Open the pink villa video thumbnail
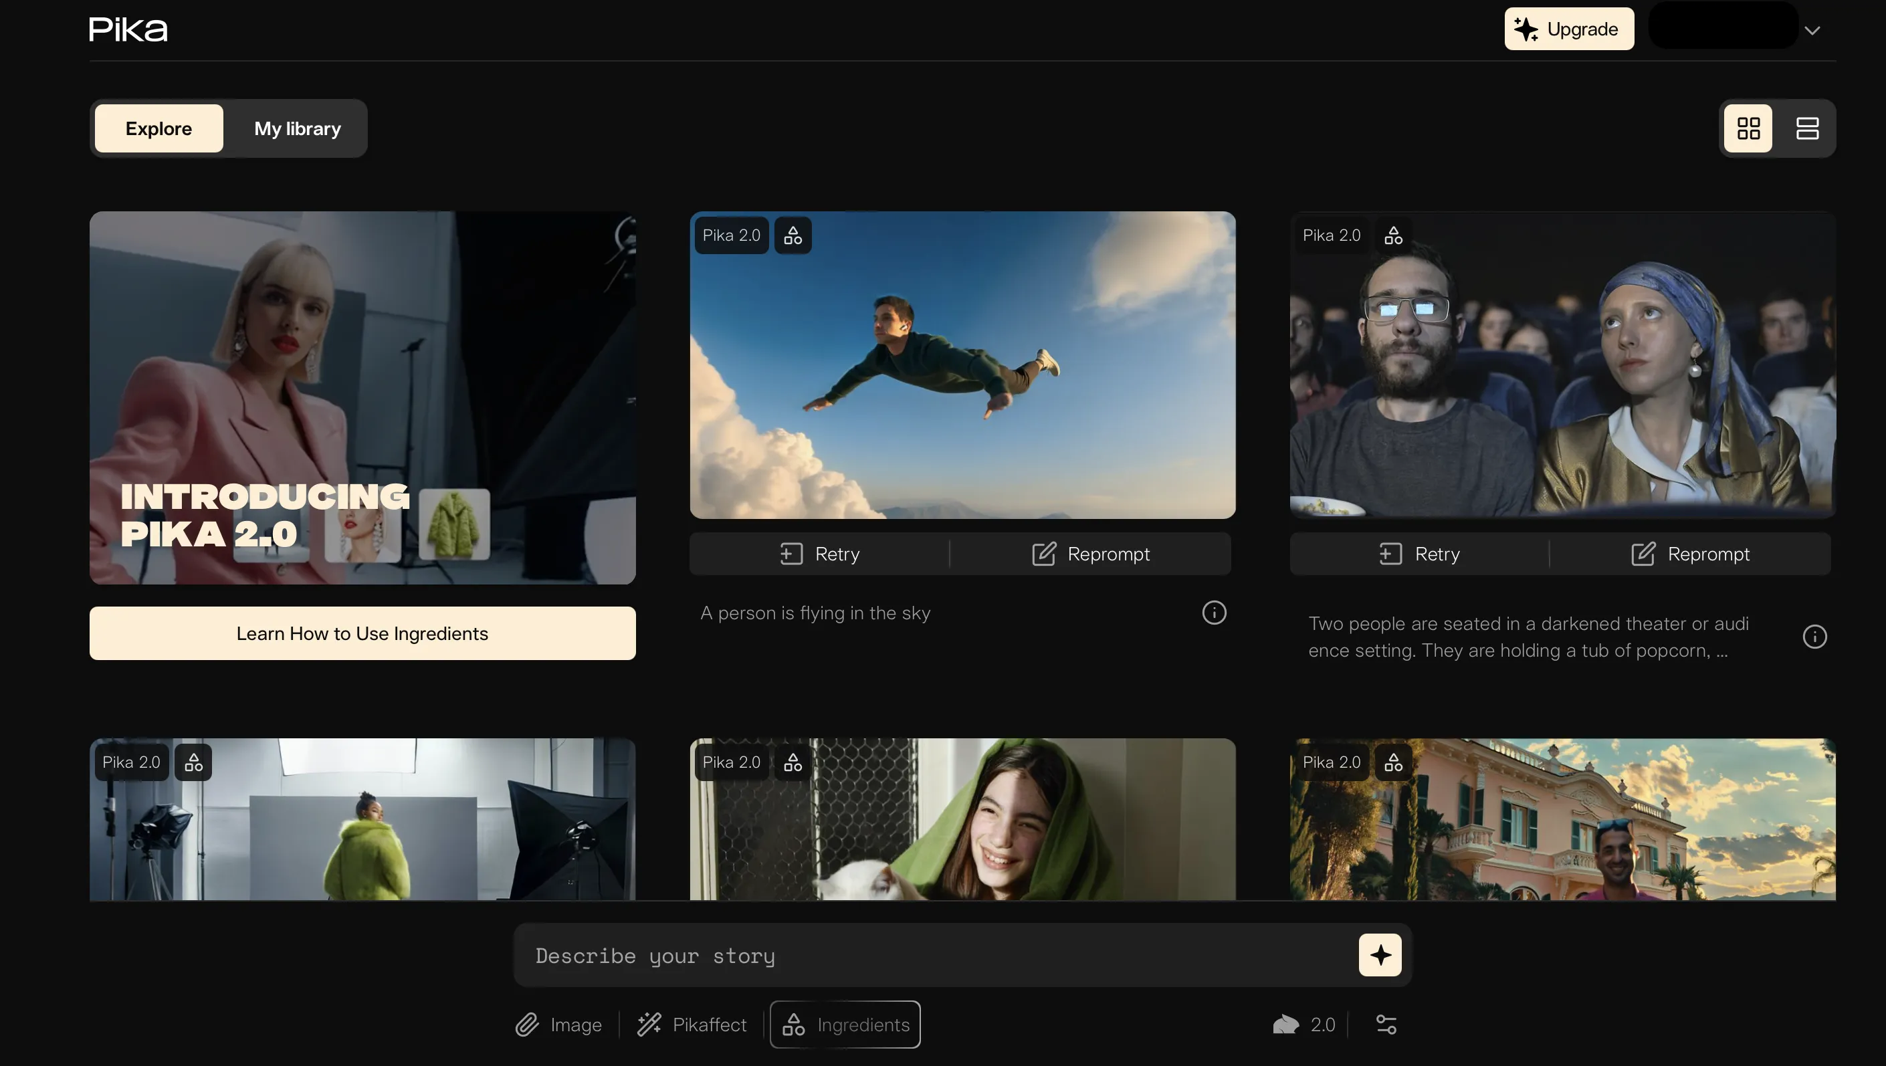The width and height of the screenshot is (1886, 1066). click(x=1562, y=819)
